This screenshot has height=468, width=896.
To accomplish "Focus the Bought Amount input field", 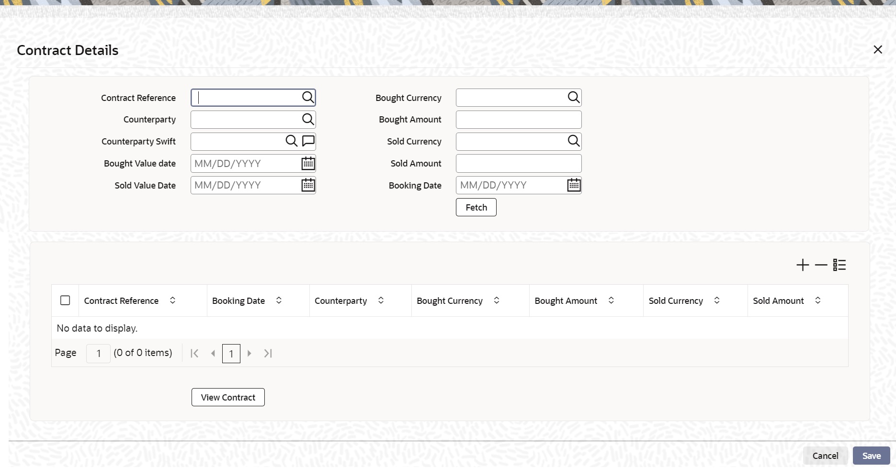I will click(519, 120).
